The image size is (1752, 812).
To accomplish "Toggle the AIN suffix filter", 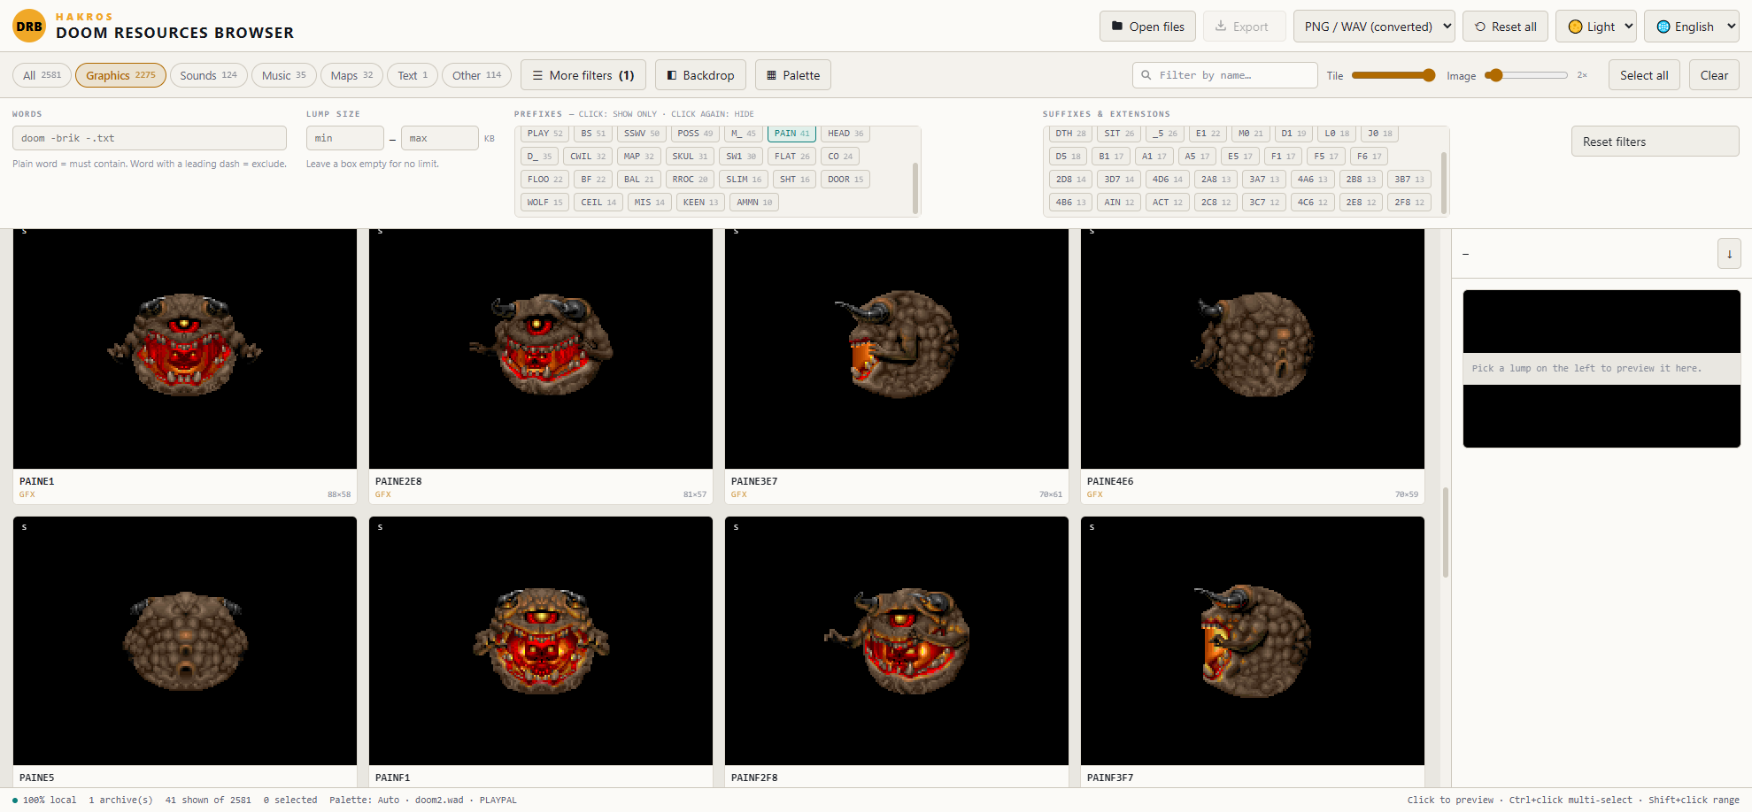I will pos(1119,203).
